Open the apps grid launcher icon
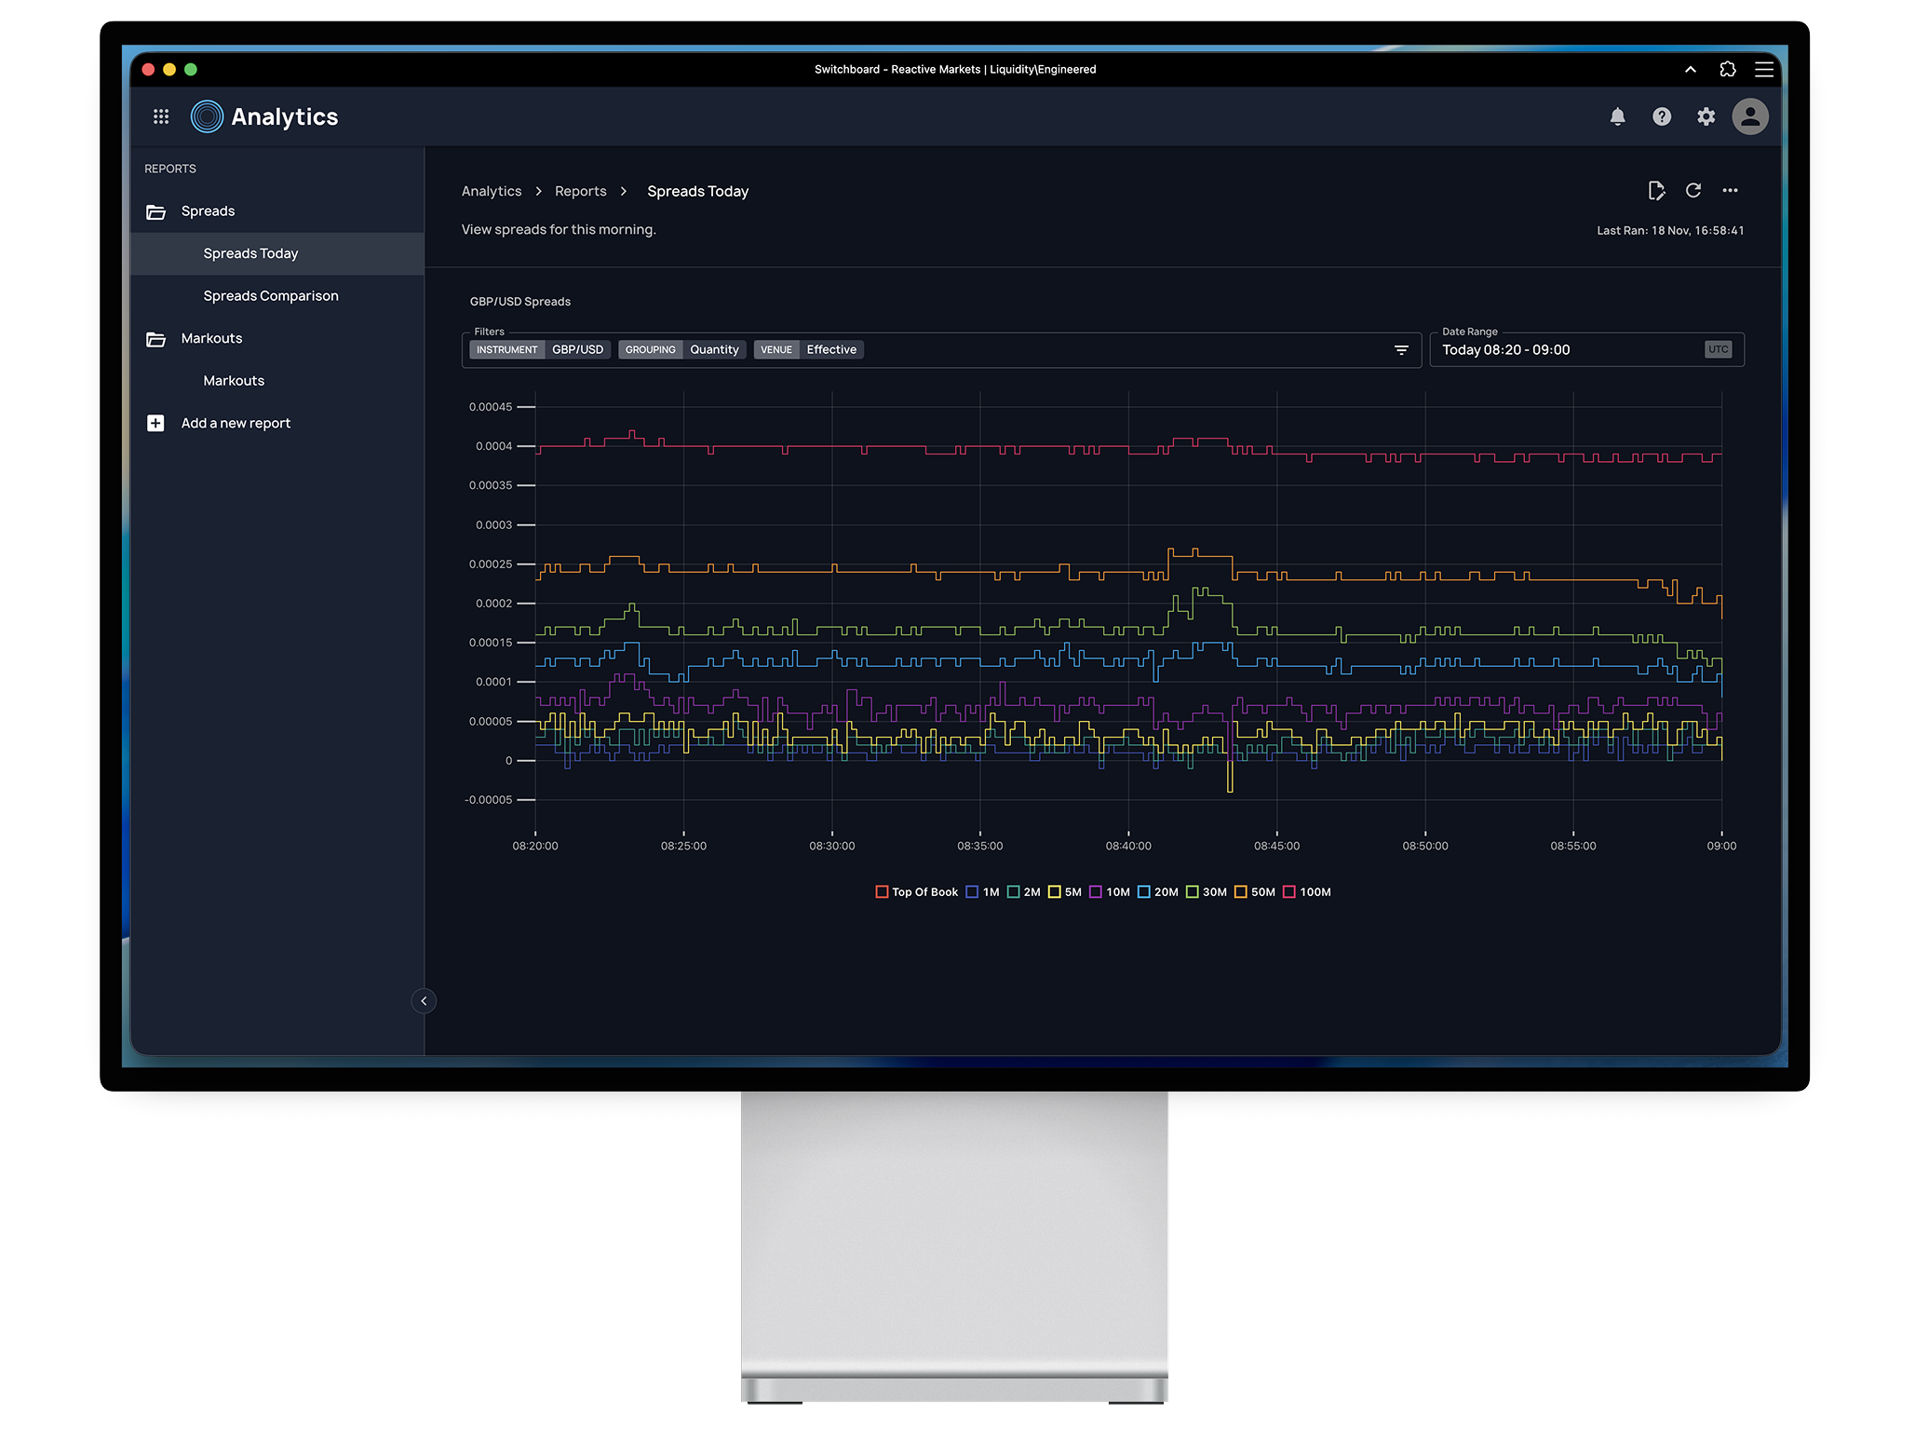 (161, 116)
